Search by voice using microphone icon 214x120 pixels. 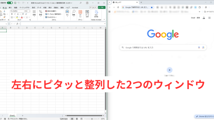point(199,47)
